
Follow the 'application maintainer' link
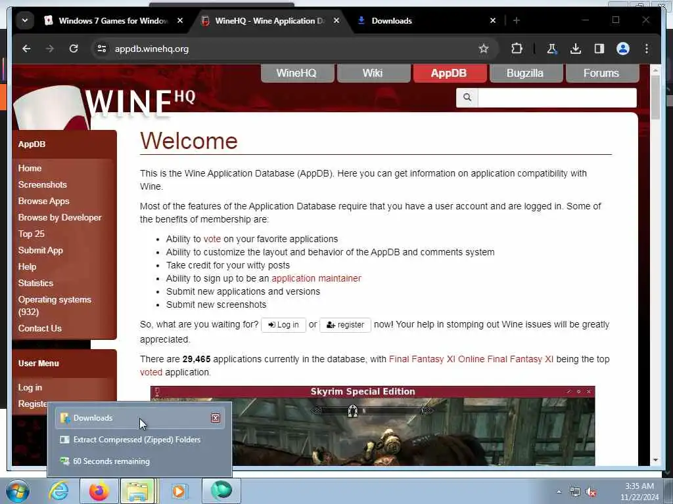click(316, 278)
